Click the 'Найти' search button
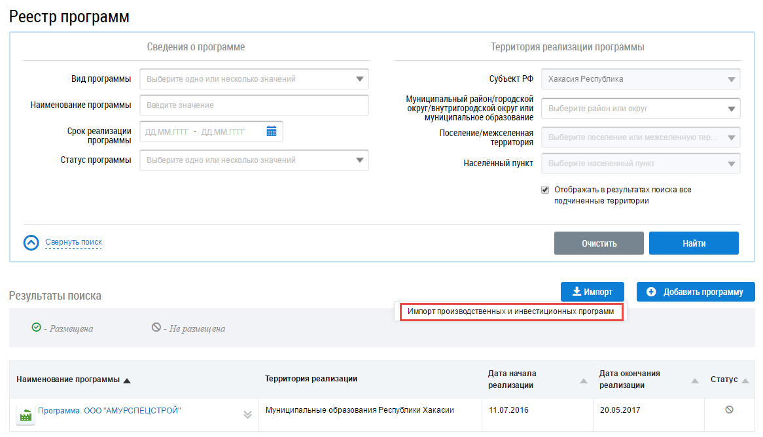The width and height of the screenshot is (763, 437). click(694, 243)
